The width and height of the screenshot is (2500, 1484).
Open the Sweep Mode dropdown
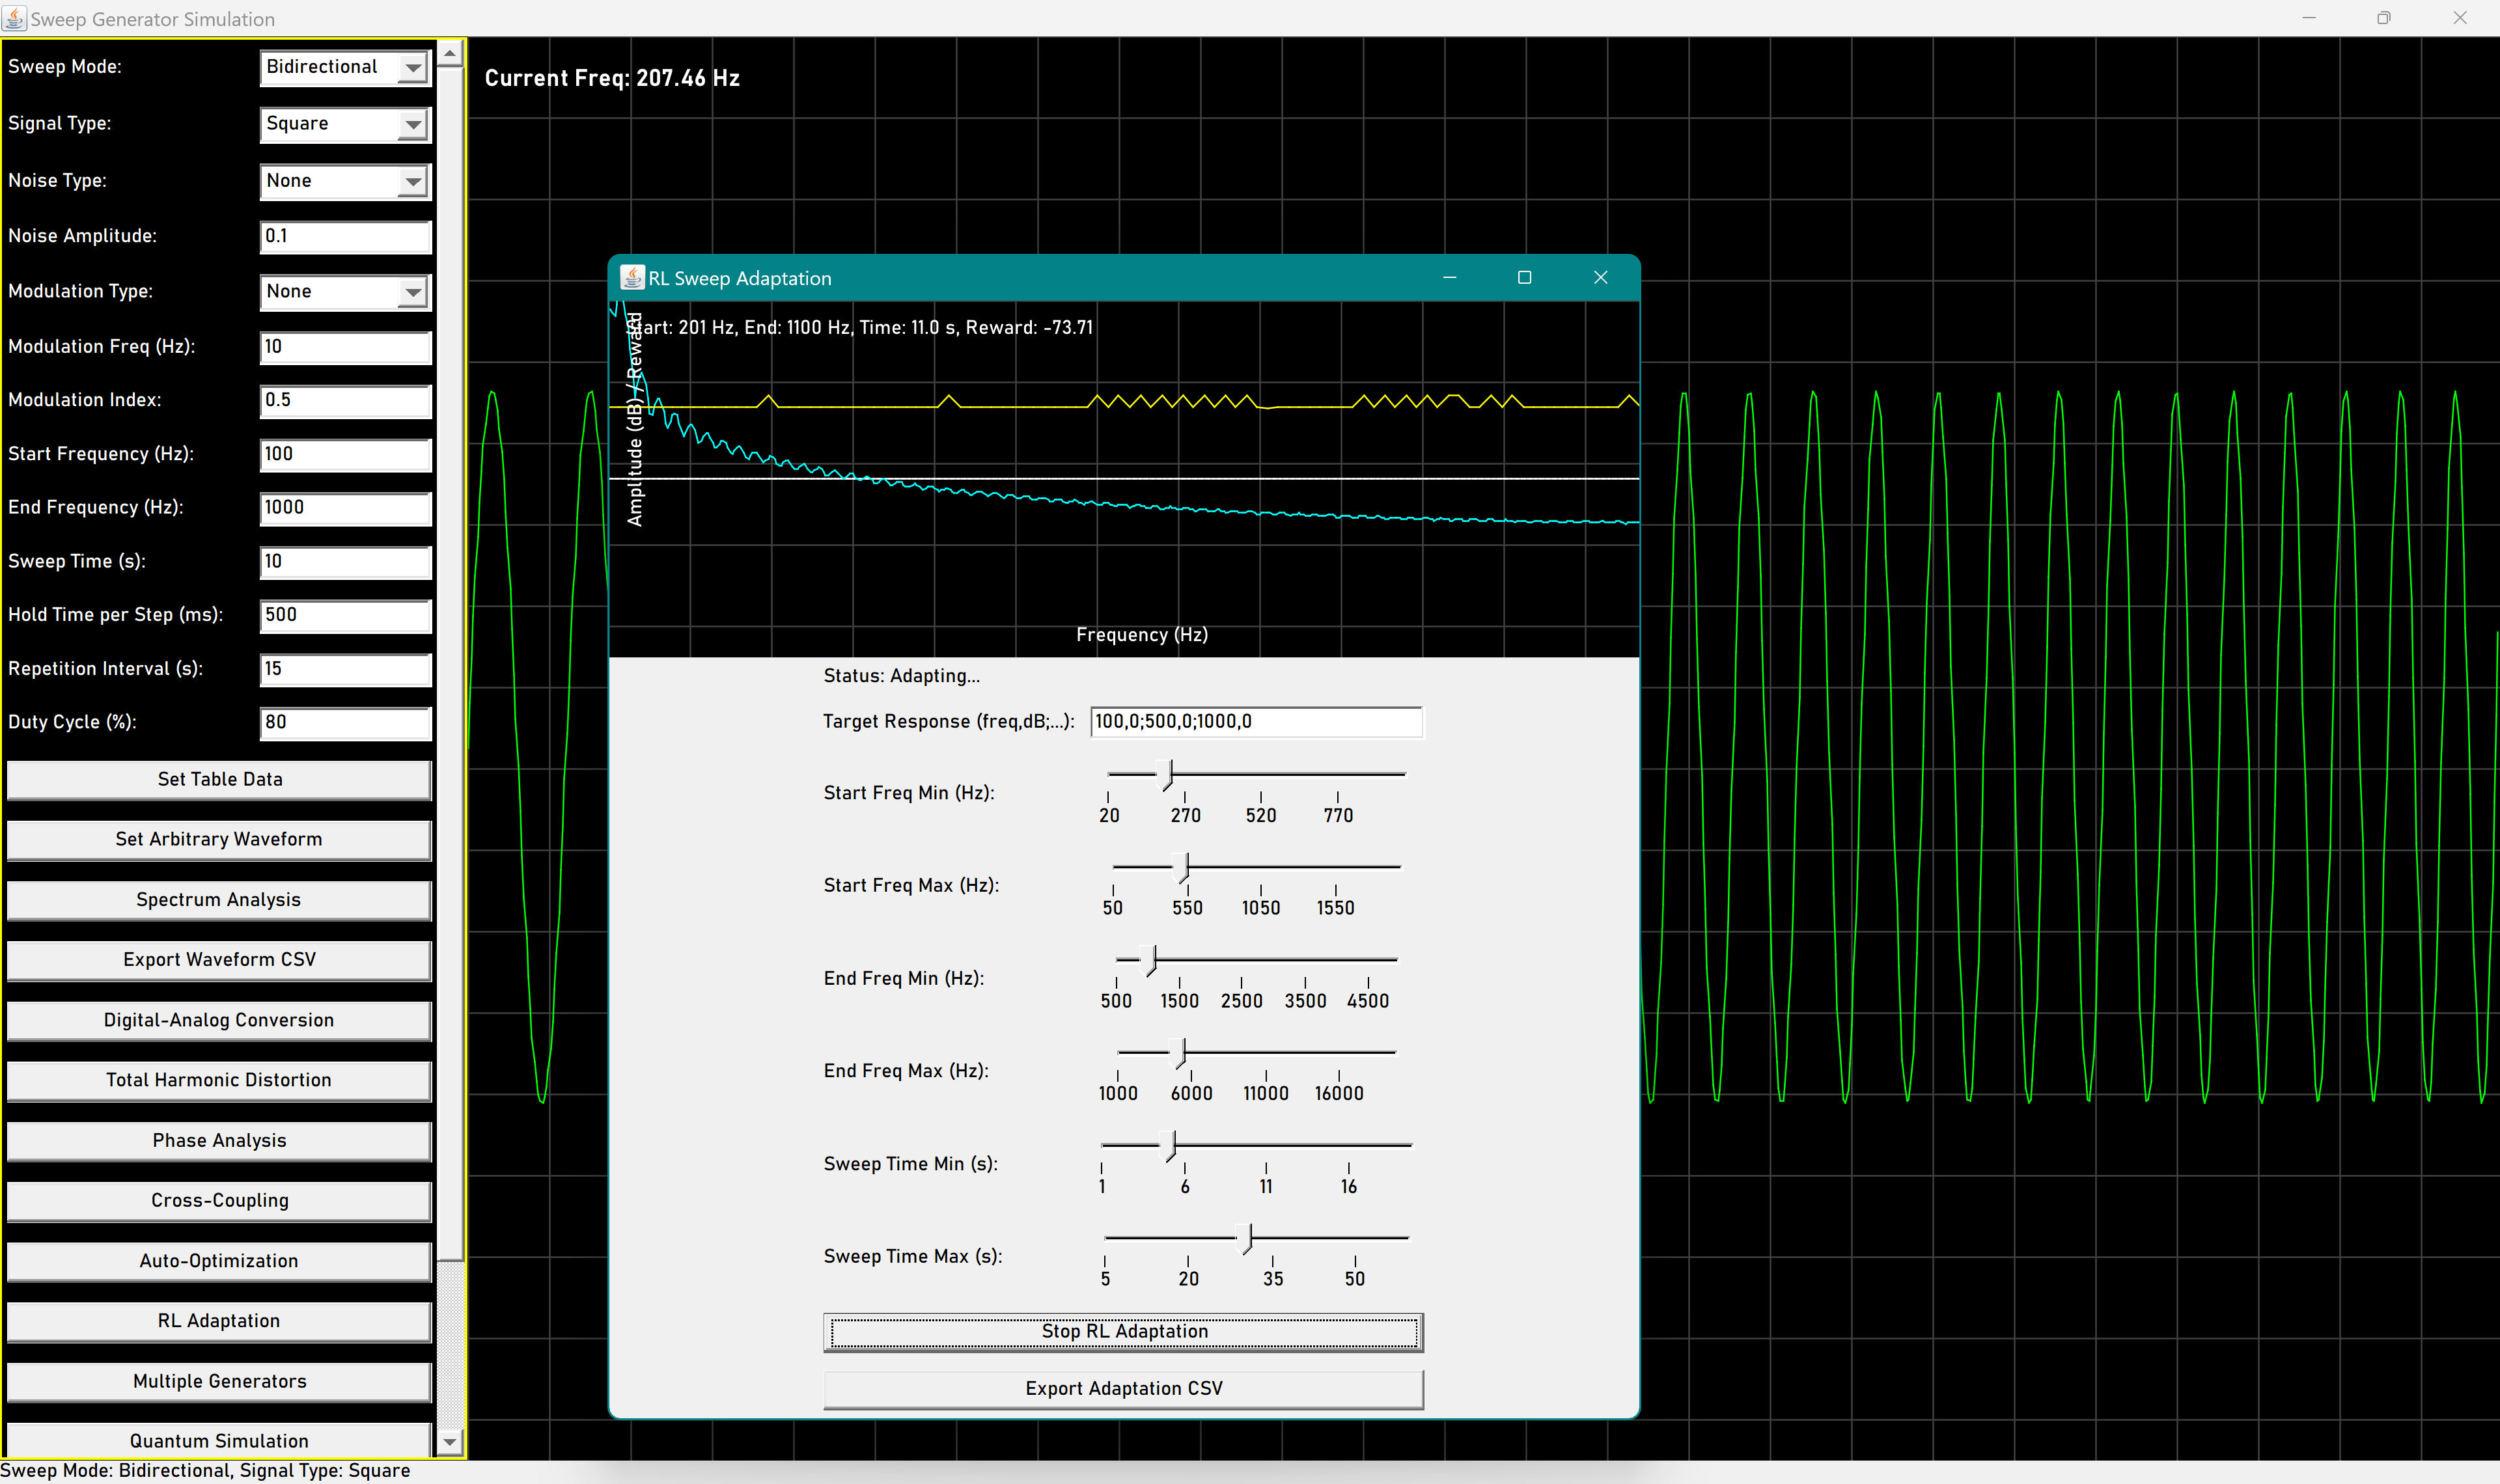(412, 68)
